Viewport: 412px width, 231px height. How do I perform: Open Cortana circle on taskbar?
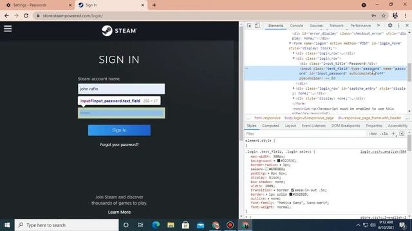coord(126,225)
